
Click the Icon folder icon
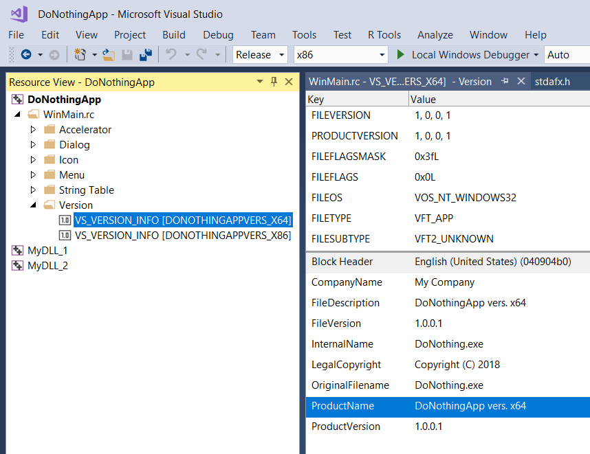point(50,159)
